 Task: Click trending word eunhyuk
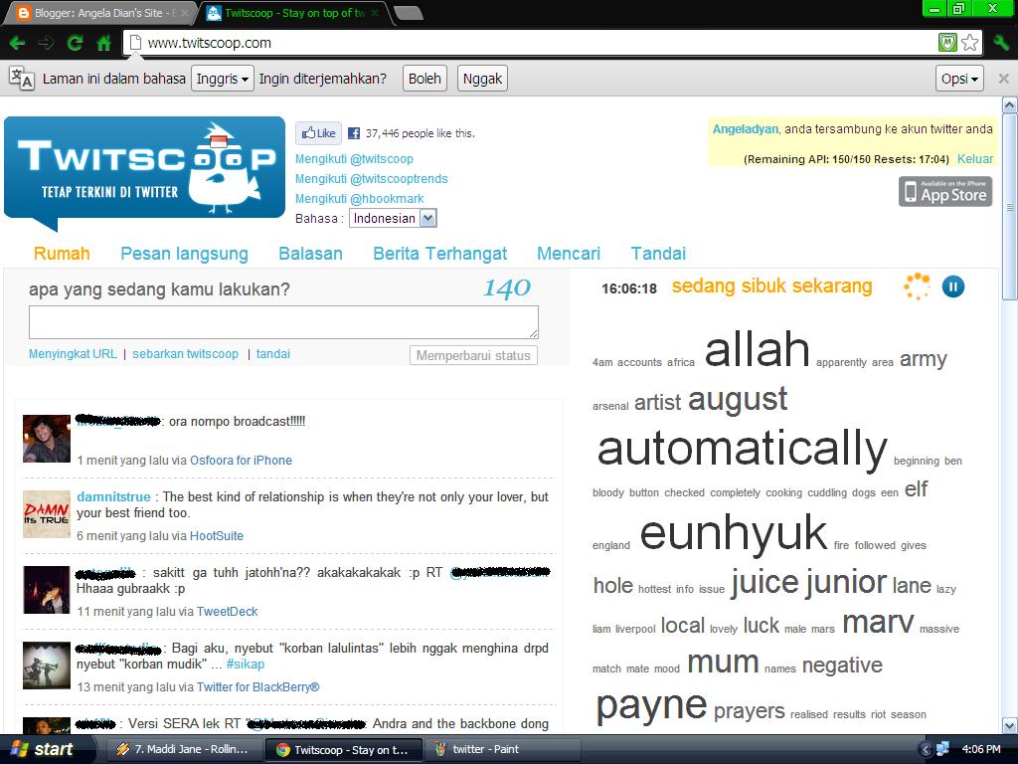[x=733, y=533]
